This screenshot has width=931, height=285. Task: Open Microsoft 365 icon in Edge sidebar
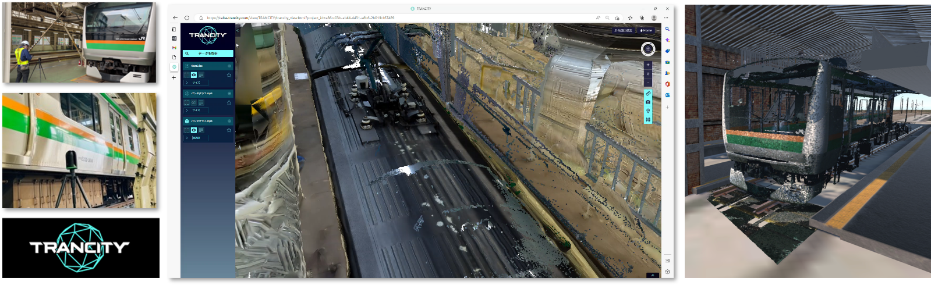pyautogui.click(x=667, y=84)
